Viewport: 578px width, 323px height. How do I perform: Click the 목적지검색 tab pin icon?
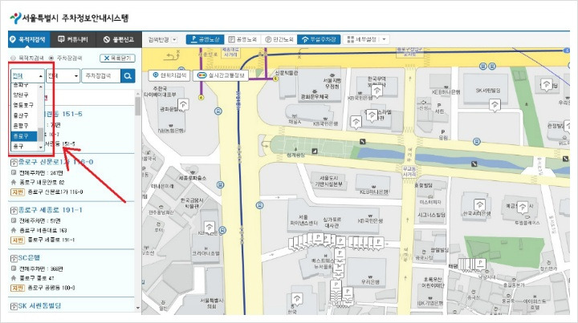[x=13, y=39]
